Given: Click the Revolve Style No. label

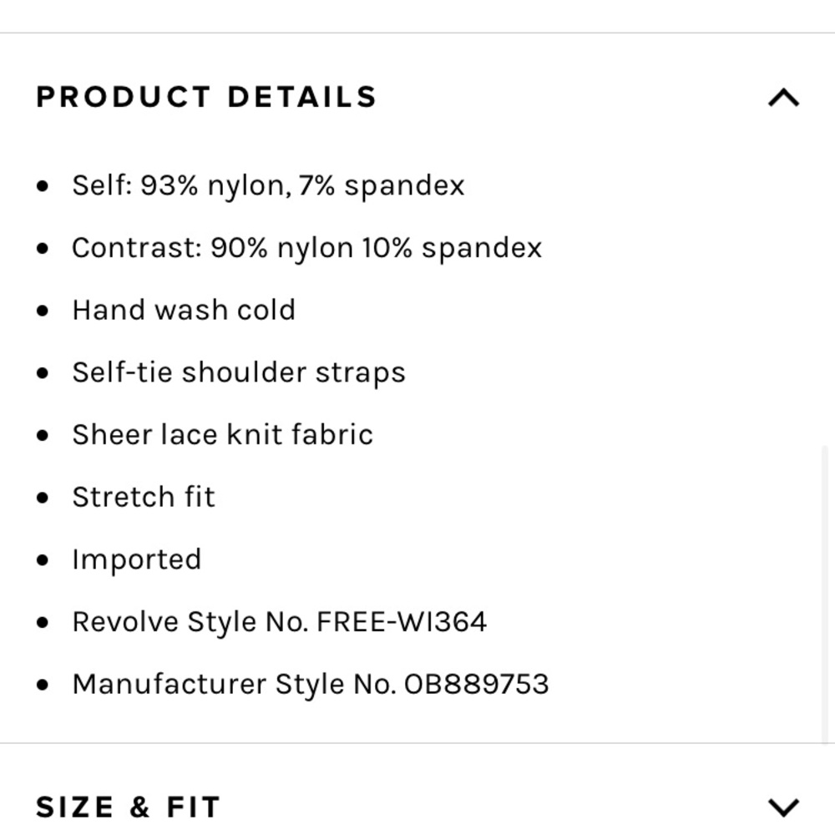Looking at the screenshot, I should pos(190,622).
